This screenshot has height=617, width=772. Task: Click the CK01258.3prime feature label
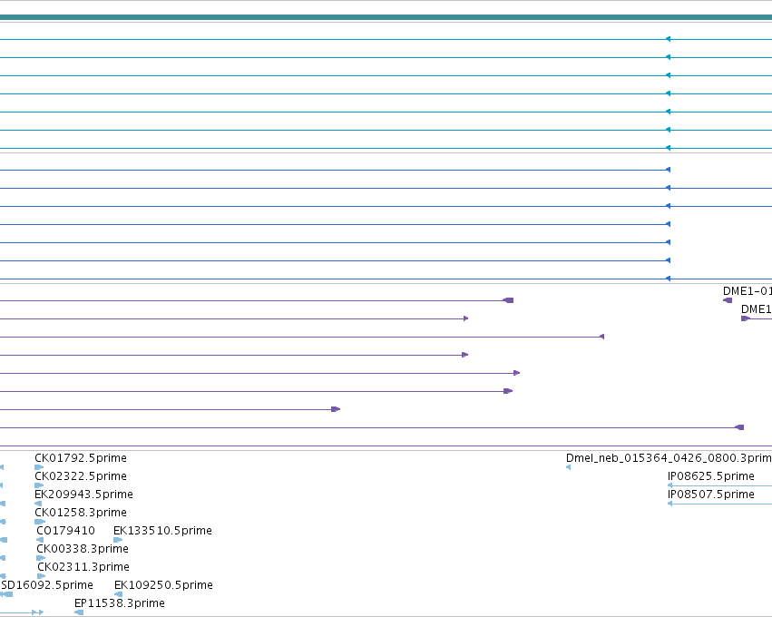[81, 513]
